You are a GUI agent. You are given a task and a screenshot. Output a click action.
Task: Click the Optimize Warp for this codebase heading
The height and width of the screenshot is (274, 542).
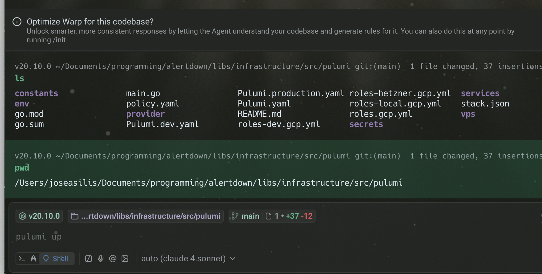pyautogui.click(x=90, y=22)
